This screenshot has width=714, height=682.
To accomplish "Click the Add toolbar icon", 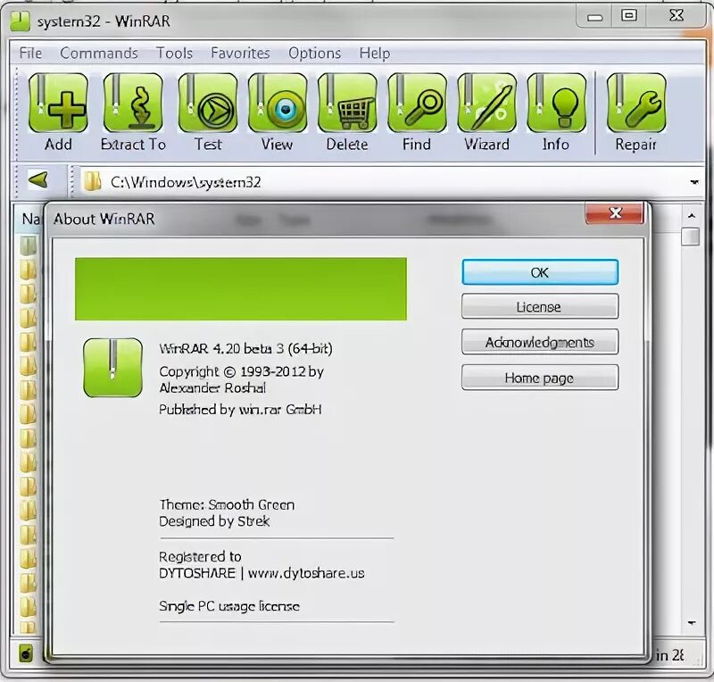I will 58,103.
